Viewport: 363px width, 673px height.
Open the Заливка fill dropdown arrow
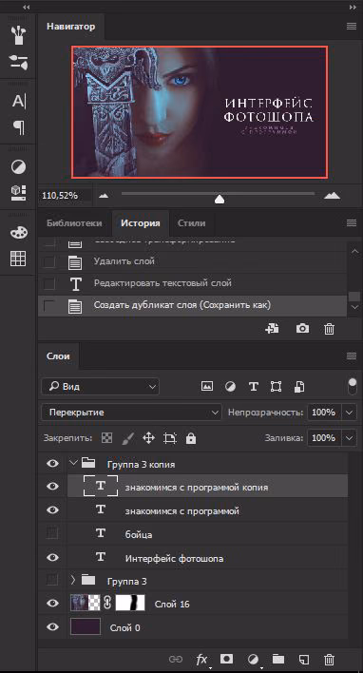[350, 438]
